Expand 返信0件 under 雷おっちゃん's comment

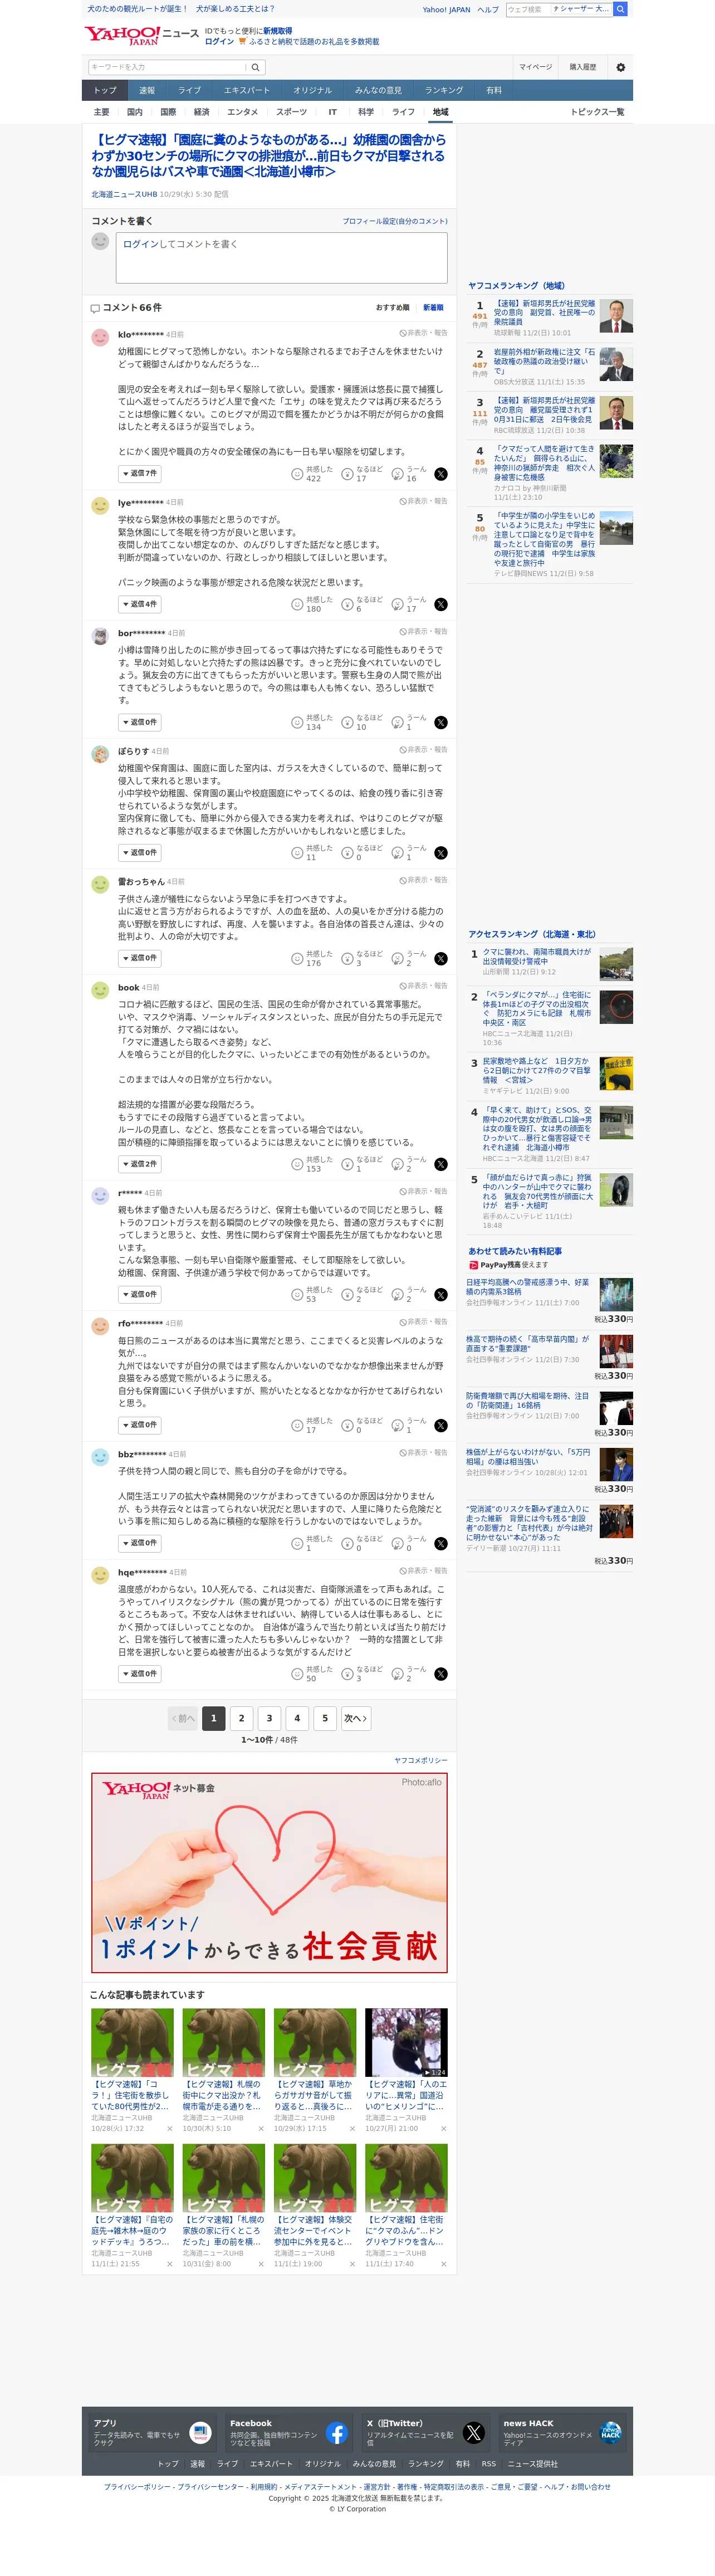point(140,959)
